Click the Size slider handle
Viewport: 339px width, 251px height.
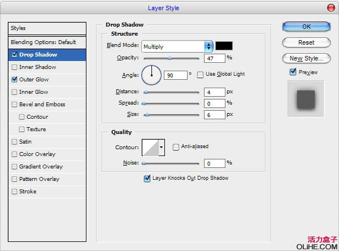tap(146, 115)
